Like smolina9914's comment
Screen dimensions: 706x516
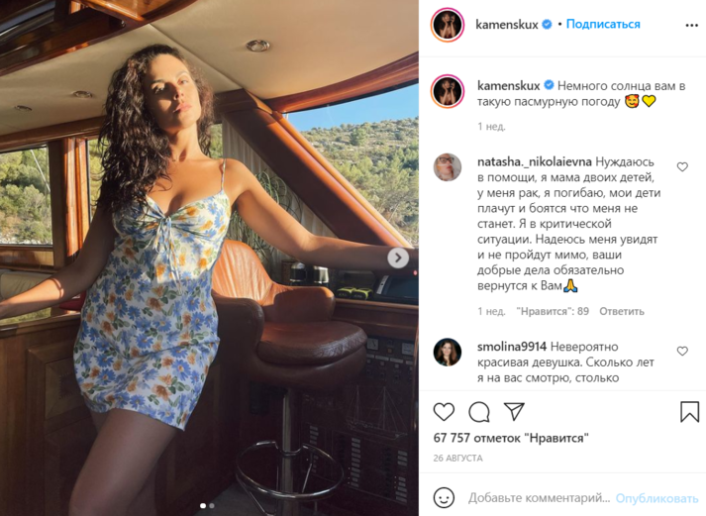682,352
